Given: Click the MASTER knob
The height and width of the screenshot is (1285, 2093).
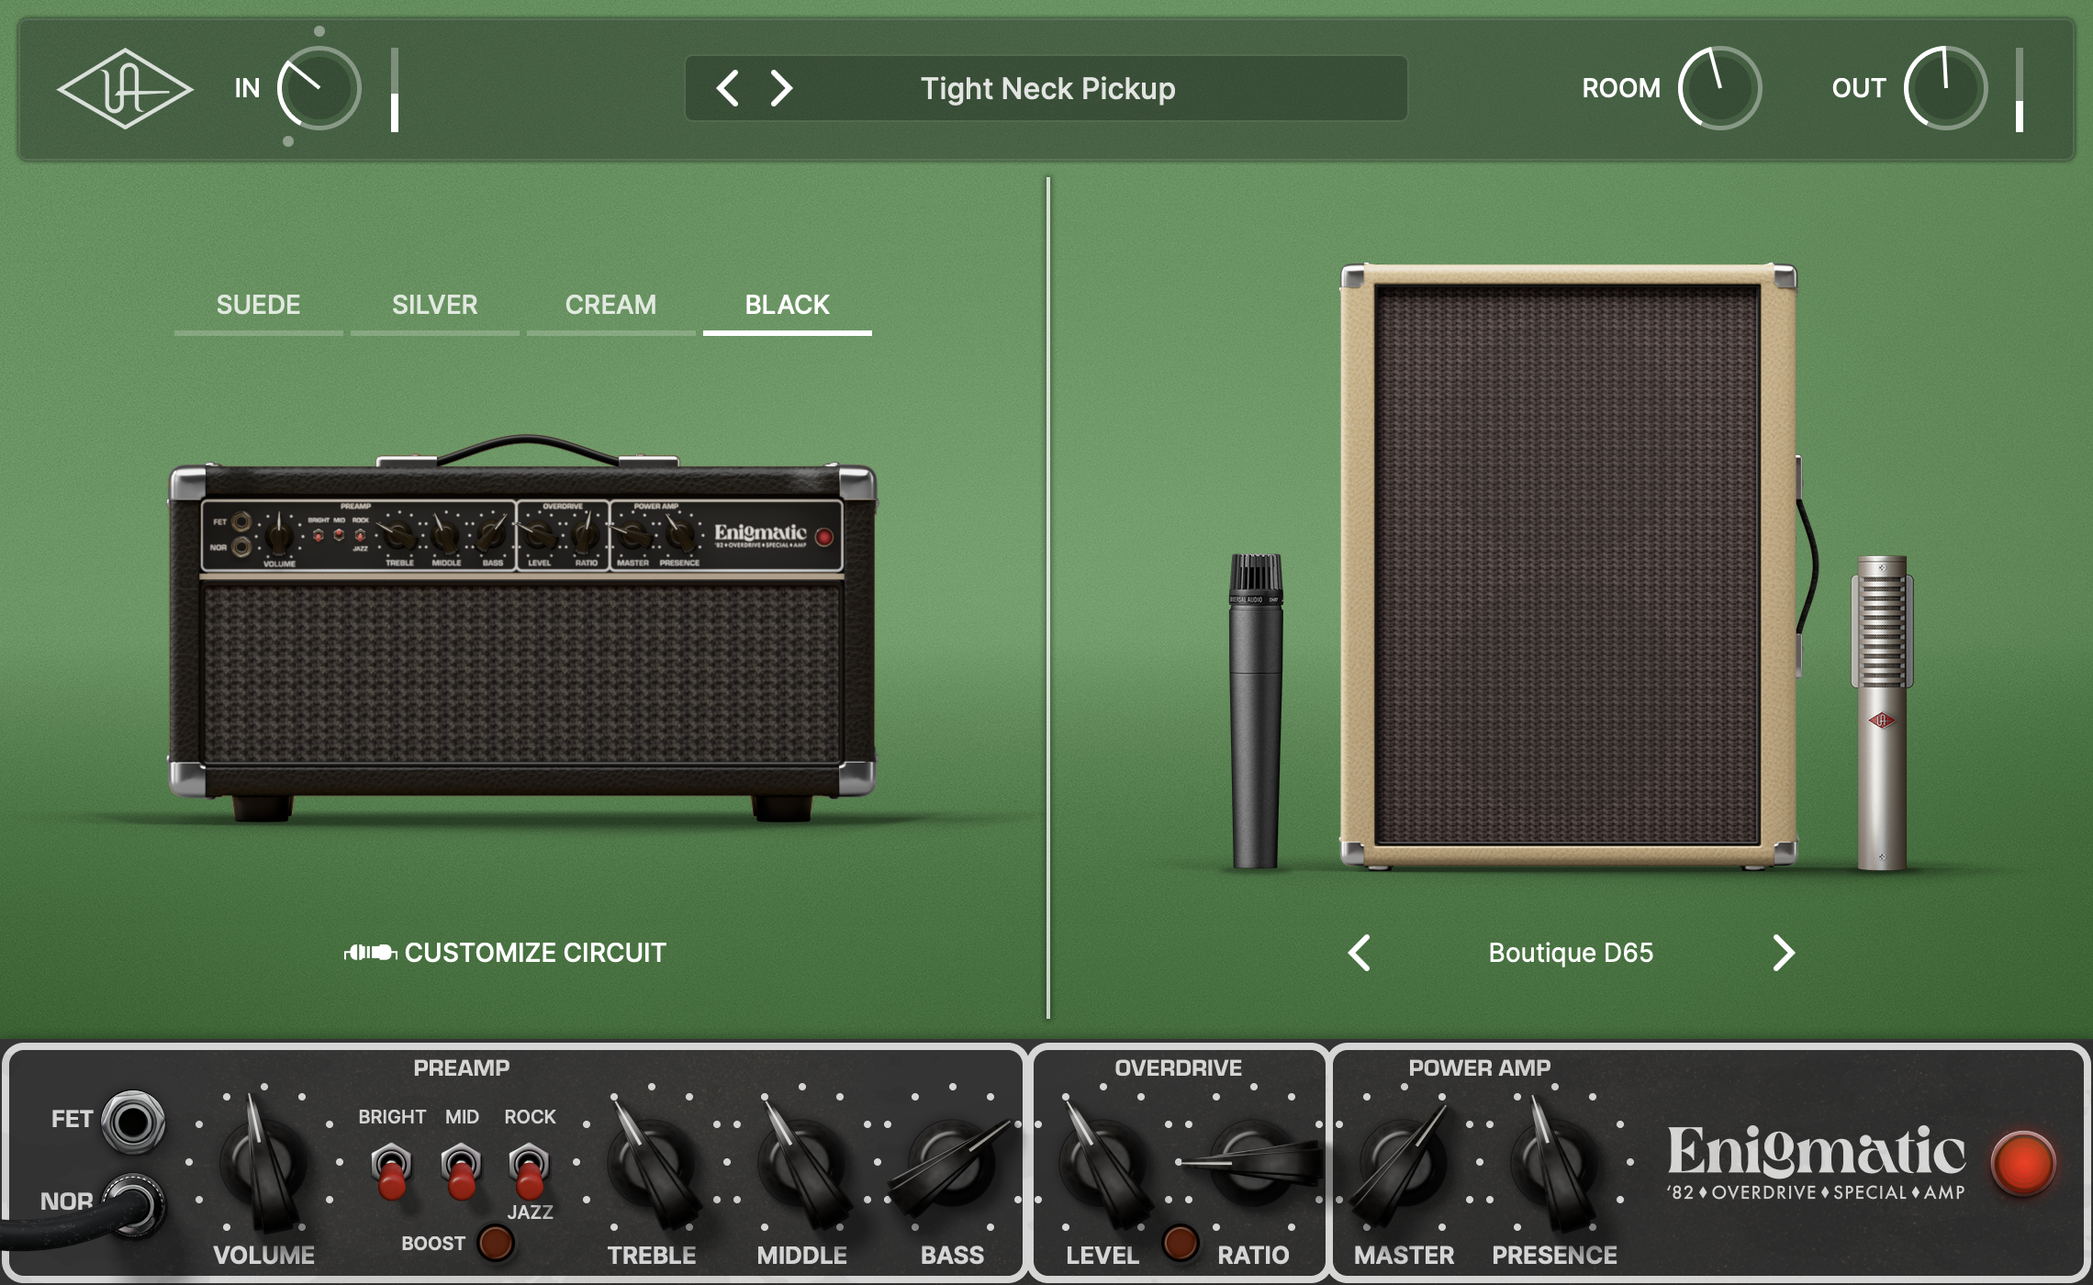Looking at the screenshot, I should [x=1403, y=1161].
